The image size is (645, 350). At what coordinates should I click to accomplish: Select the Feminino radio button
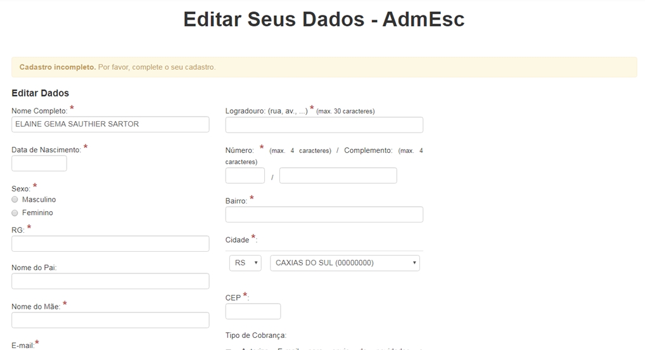[x=15, y=213]
